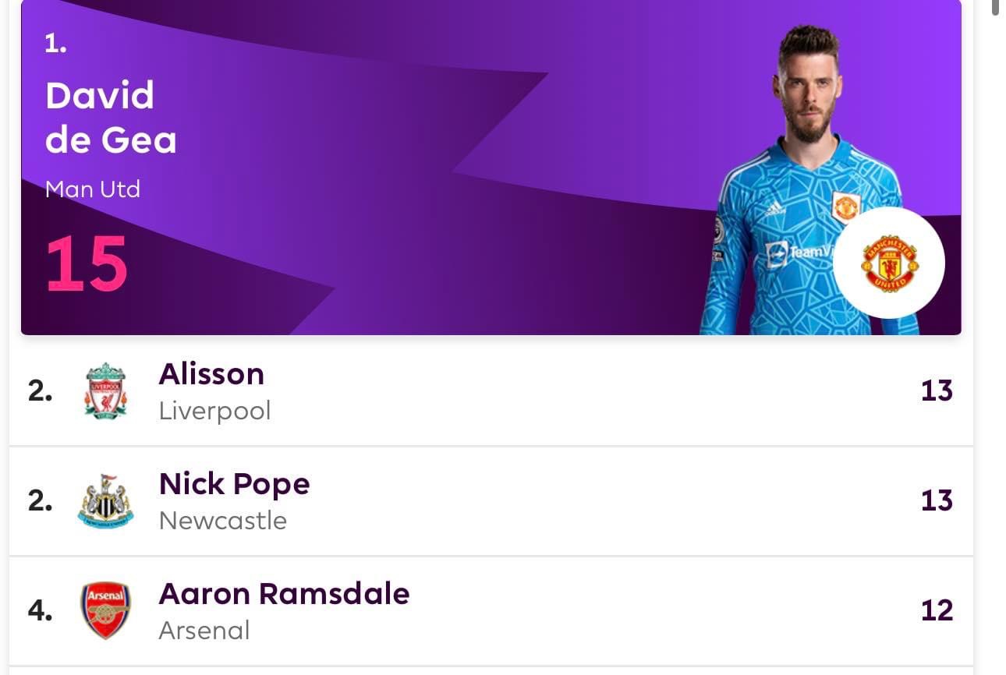Viewport: 1006px width, 675px height.
Task: Select the Man Utd team label
Action: 92,189
